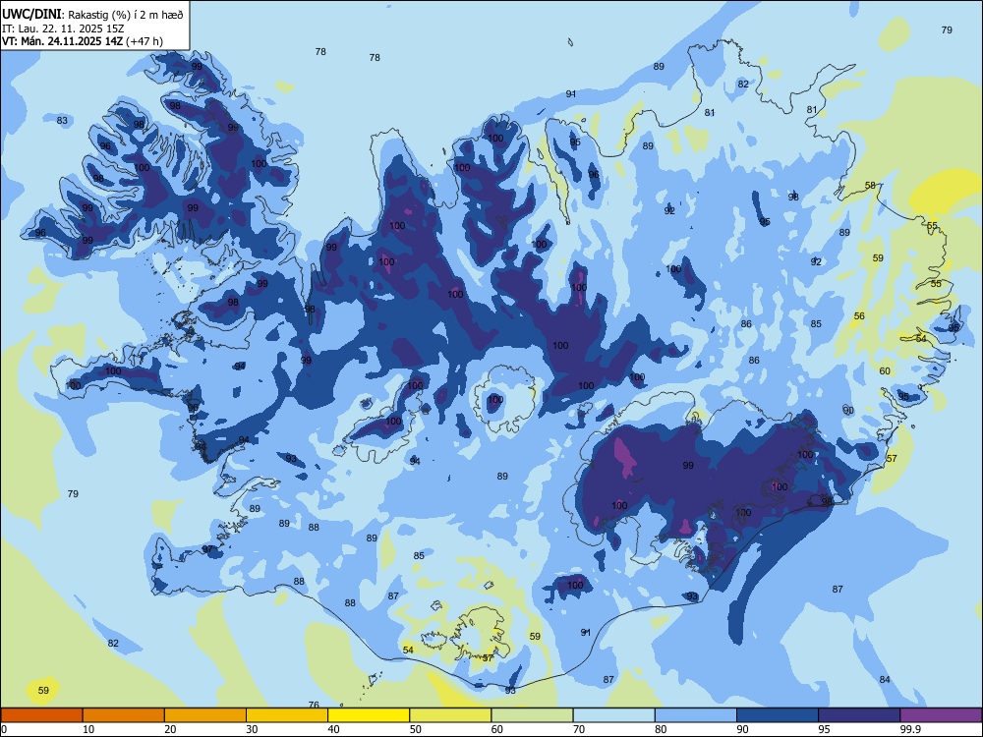Click the '99.9' legend scale label

[x=909, y=729]
